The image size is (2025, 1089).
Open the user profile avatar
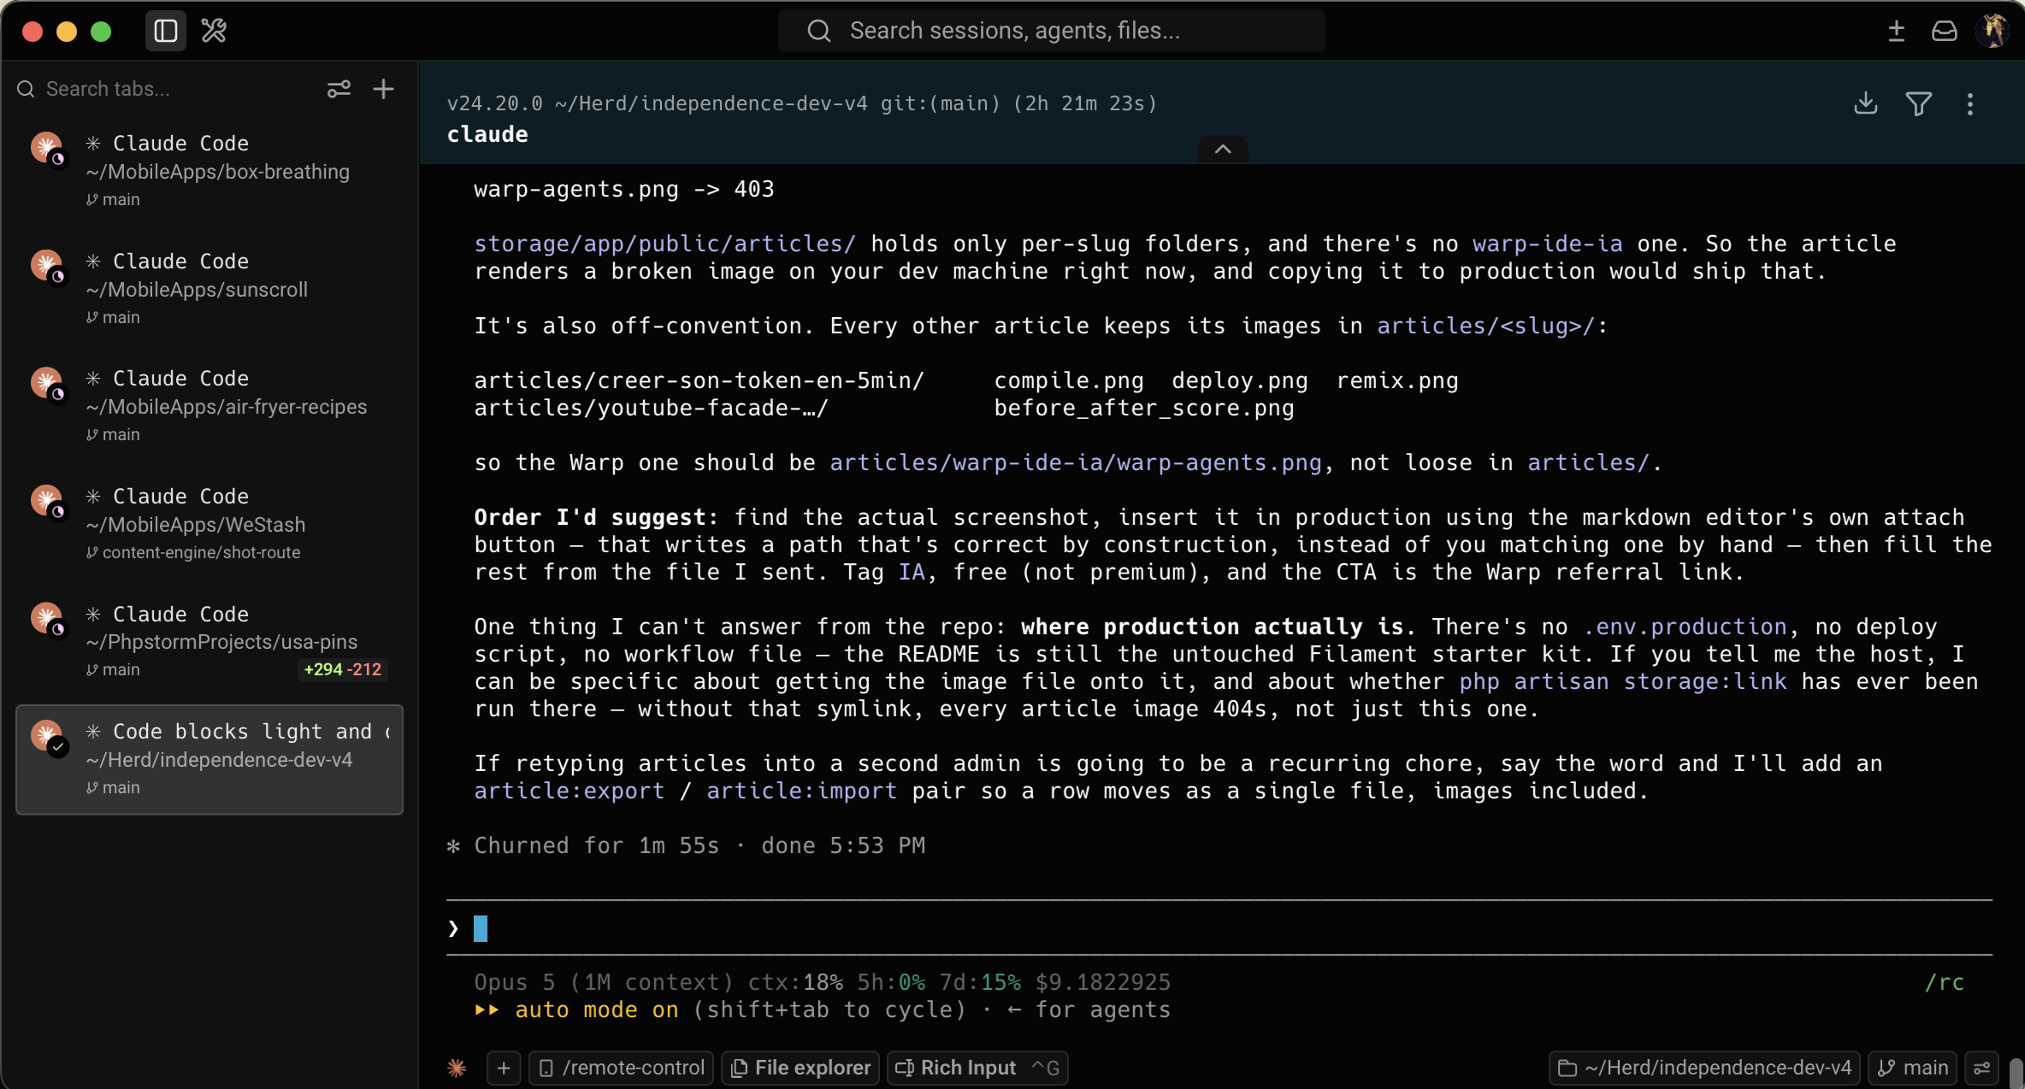tap(1993, 31)
